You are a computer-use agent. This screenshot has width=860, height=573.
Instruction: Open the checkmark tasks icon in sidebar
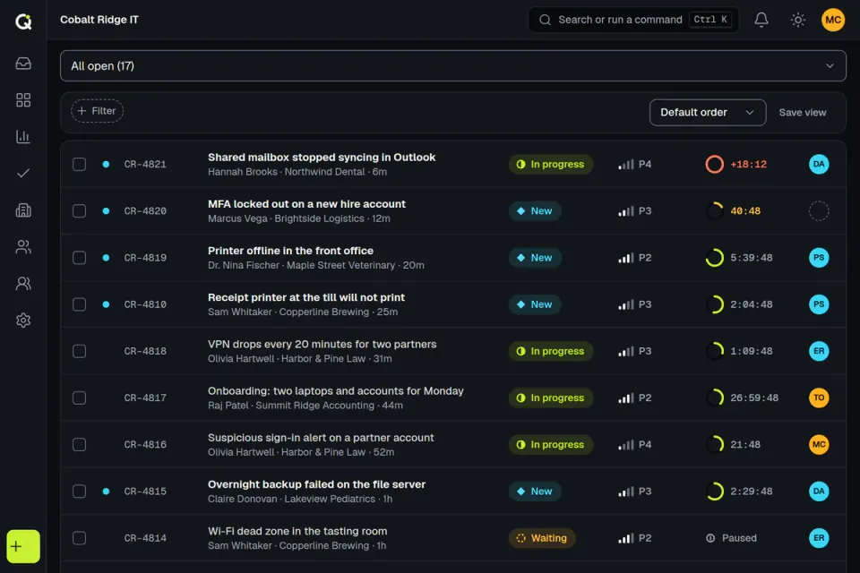(x=23, y=174)
